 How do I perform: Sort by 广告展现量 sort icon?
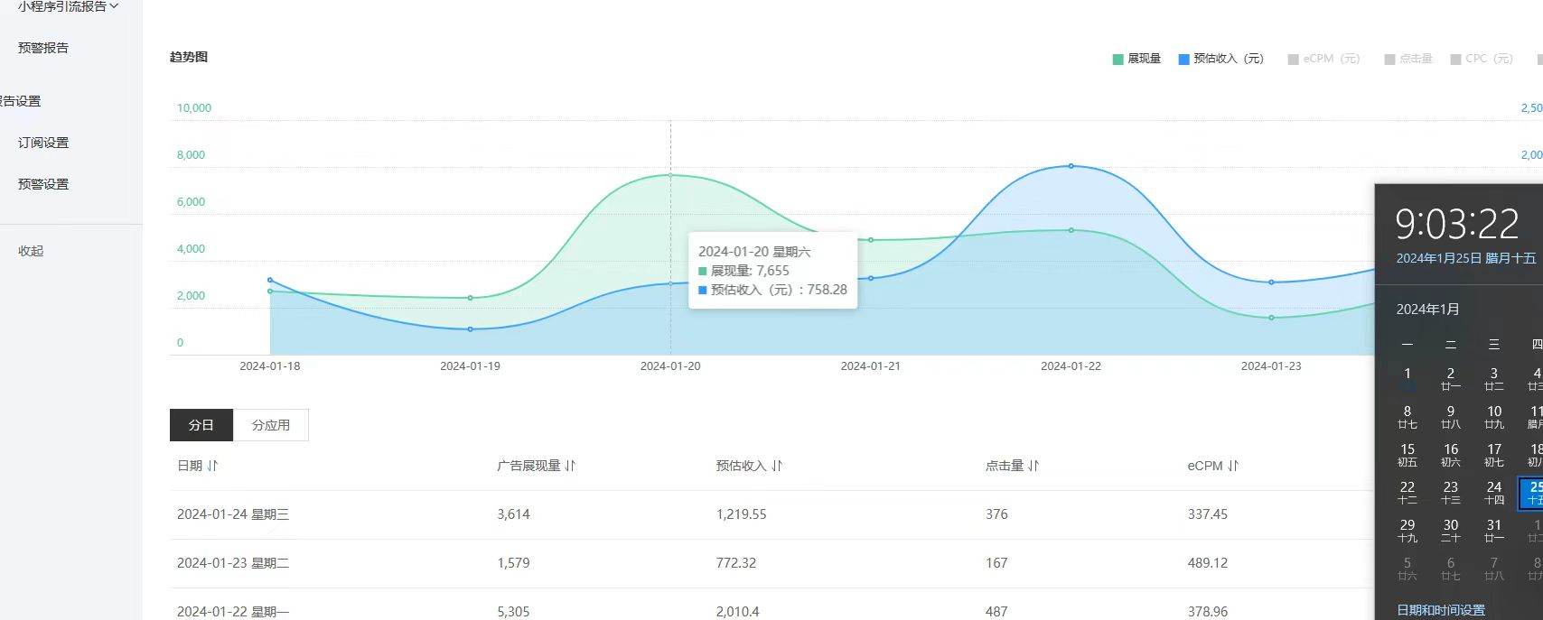coord(570,466)
